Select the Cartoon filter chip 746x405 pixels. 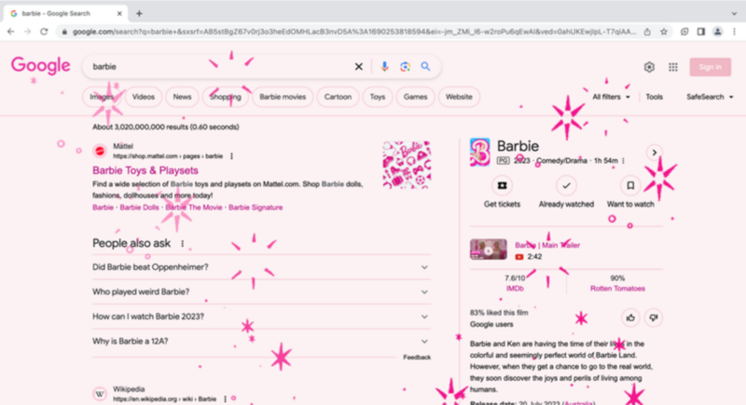(338, 97)
